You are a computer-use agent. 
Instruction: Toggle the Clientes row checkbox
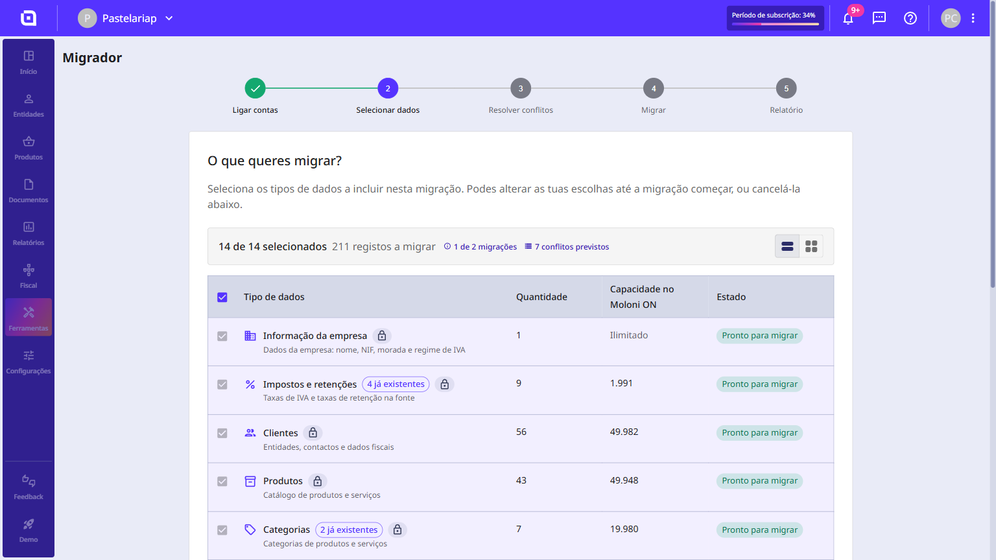222,433
